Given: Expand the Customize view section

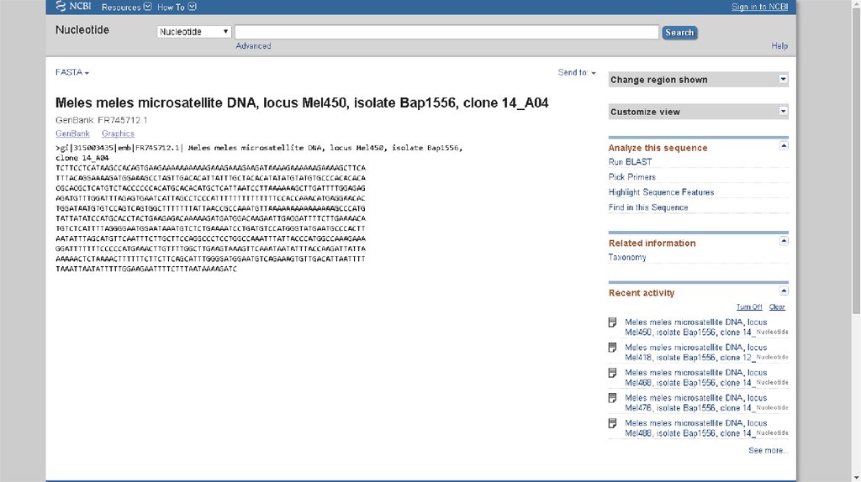Looking at the screenshot, I should click(783, 111).
